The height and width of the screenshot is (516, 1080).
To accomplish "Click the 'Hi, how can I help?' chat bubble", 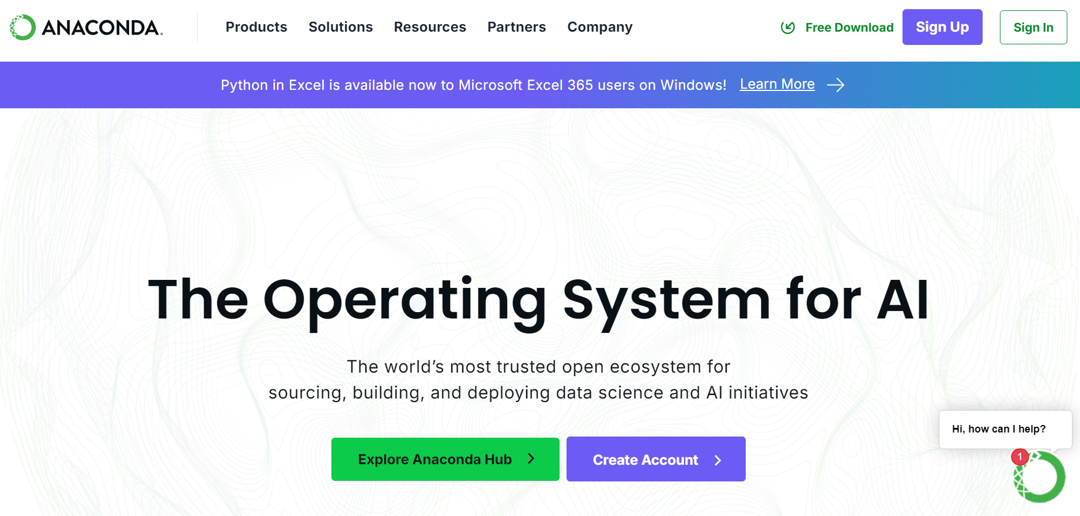I will (1005, 429).
